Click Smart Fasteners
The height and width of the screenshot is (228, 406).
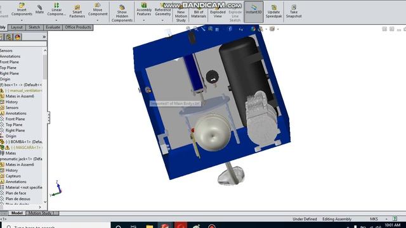click(x=77, y=11)
